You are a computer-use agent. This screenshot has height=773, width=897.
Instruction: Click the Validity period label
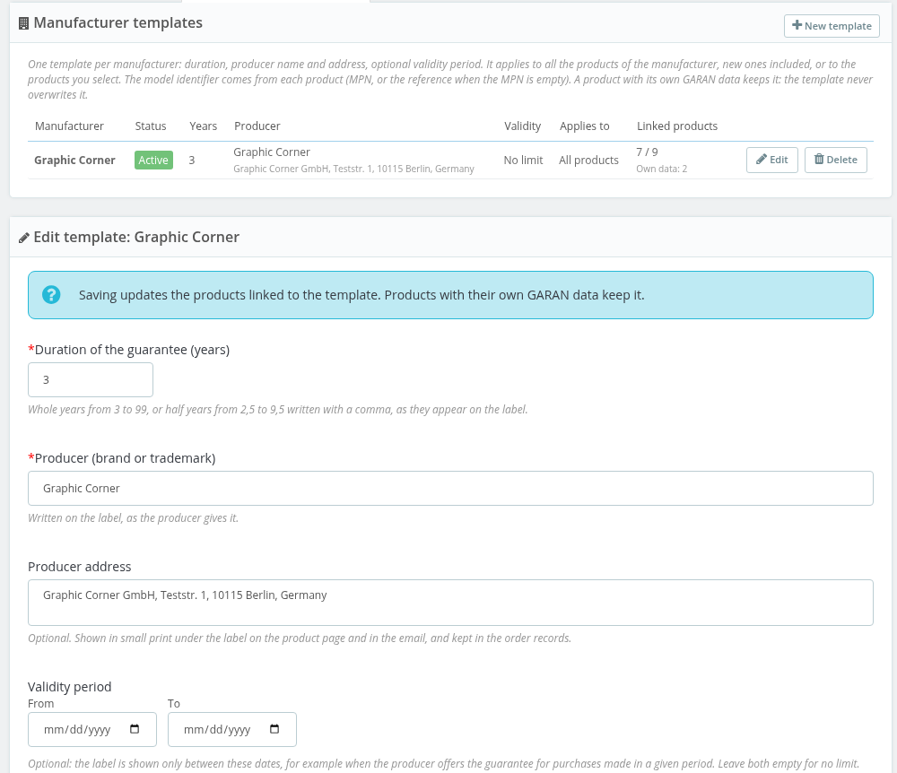click(69, 687)
